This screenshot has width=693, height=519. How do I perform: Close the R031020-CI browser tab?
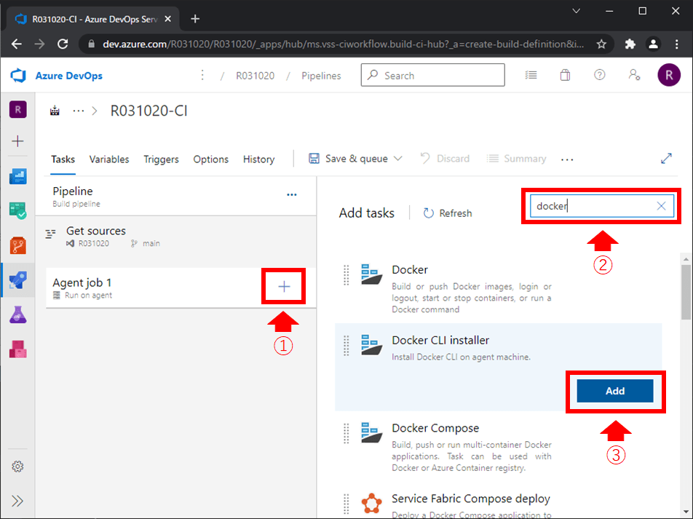(167, 19)
